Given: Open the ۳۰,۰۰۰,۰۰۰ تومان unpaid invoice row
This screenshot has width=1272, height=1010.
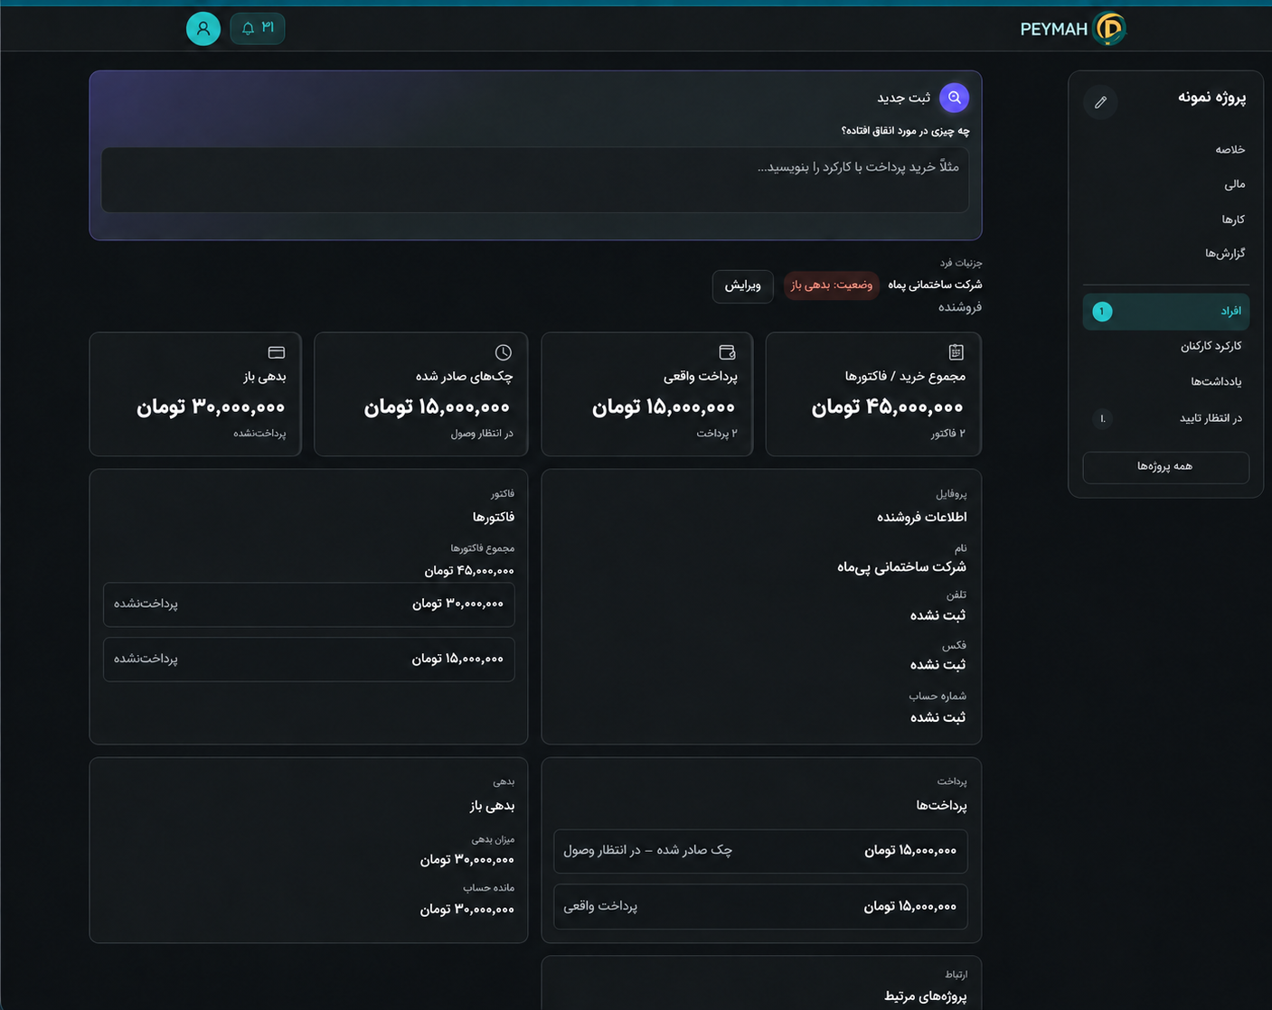Looking at the screenshot, I should coord(309,604).
